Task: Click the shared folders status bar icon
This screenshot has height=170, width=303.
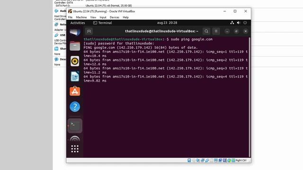Action: point(212,161)
